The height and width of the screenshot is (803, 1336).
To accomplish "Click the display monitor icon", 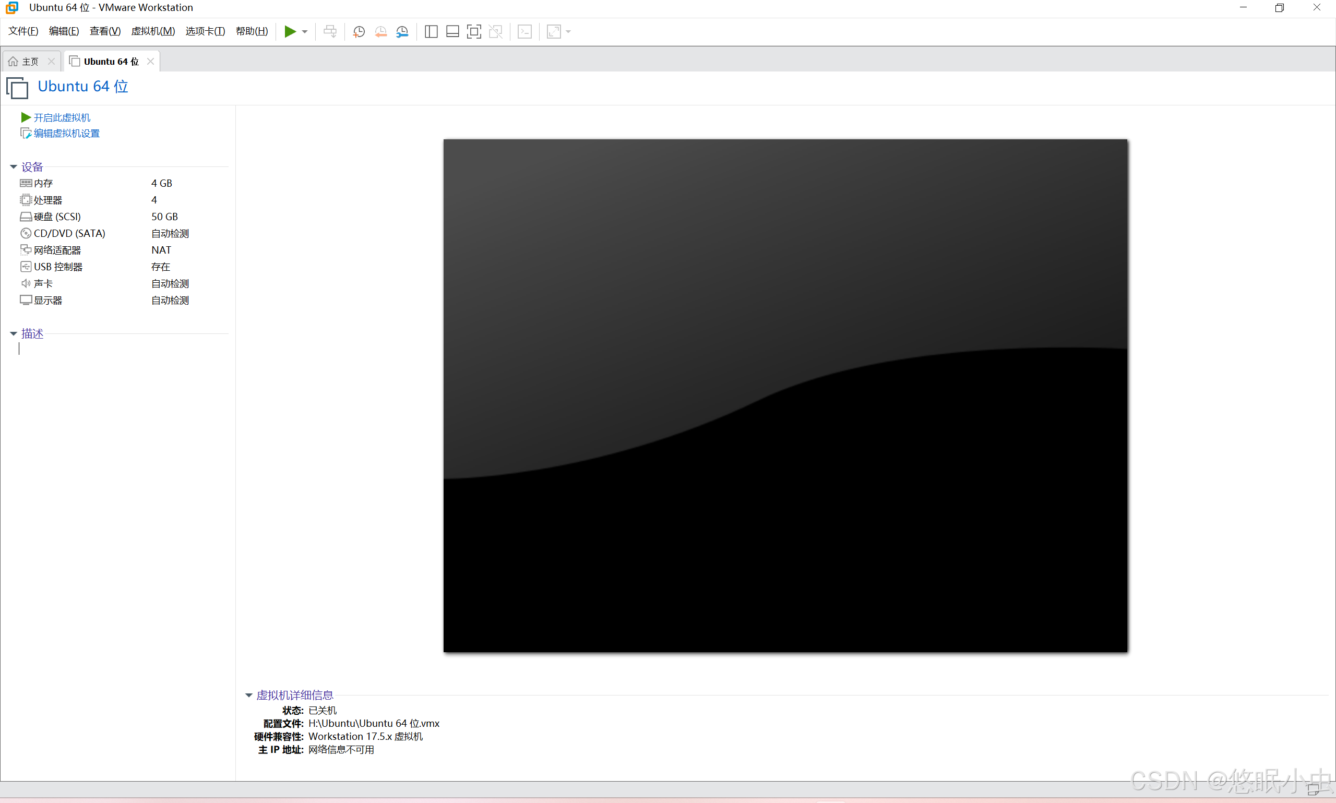I will pos(26,301).
